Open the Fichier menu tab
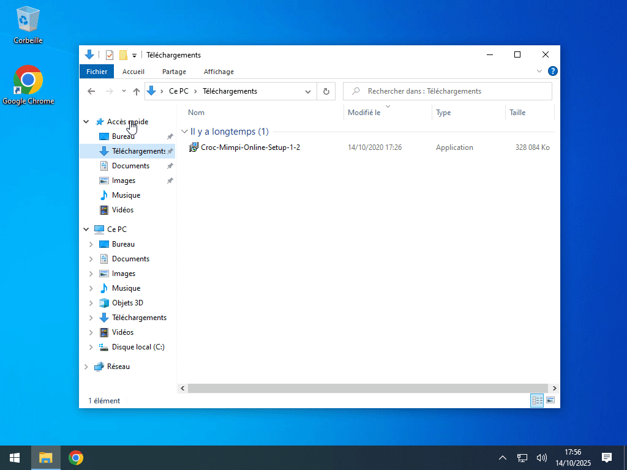 (97, 72)
